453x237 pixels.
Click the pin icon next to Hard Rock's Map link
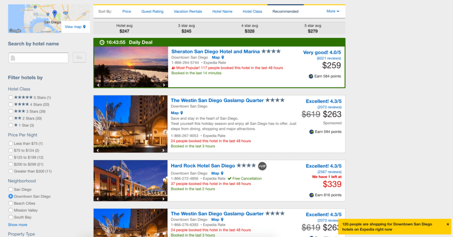(222, 173)
